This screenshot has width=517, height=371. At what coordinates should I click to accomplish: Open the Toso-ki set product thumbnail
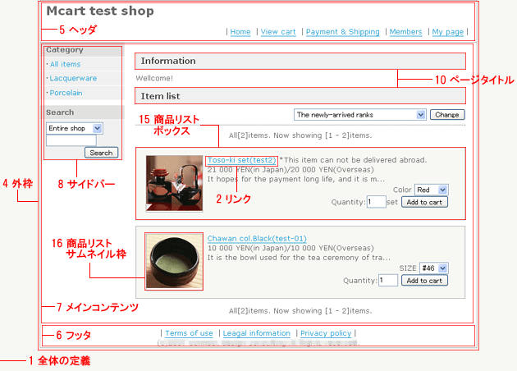coord(168,183)
